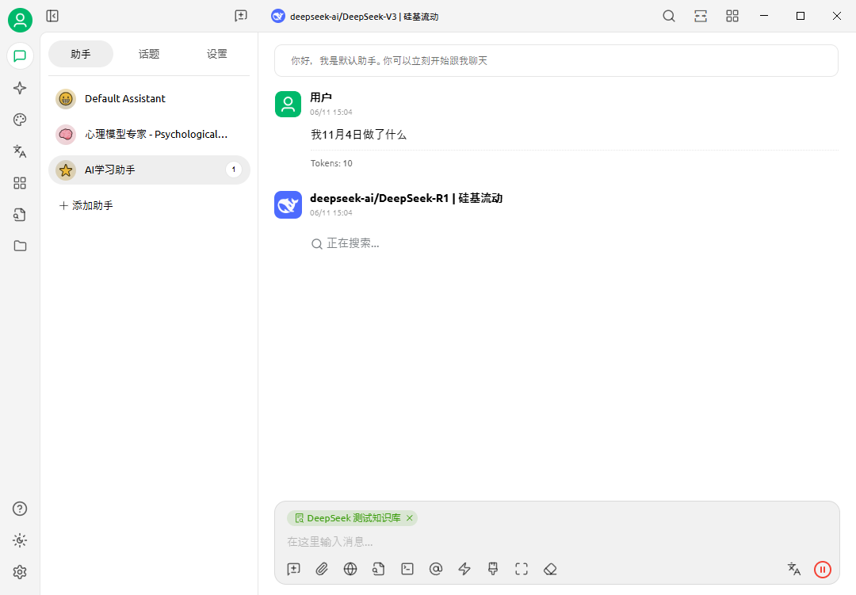
Task: Switch to the 助手 tab
Action: coord(81,54)
